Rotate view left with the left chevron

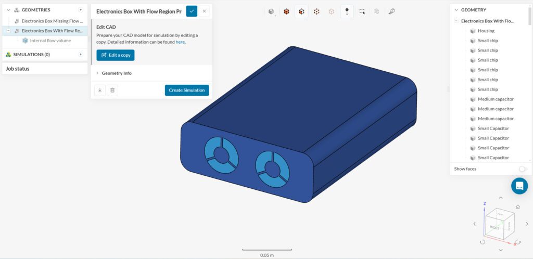pos(475,224)
